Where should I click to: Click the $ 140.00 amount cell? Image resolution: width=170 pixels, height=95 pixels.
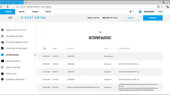[56, 56]
